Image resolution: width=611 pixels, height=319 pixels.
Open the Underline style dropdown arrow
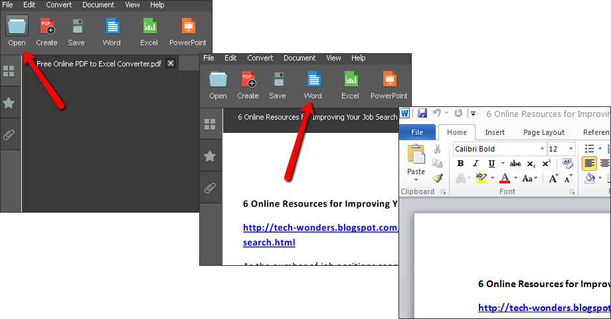point(503,163)
